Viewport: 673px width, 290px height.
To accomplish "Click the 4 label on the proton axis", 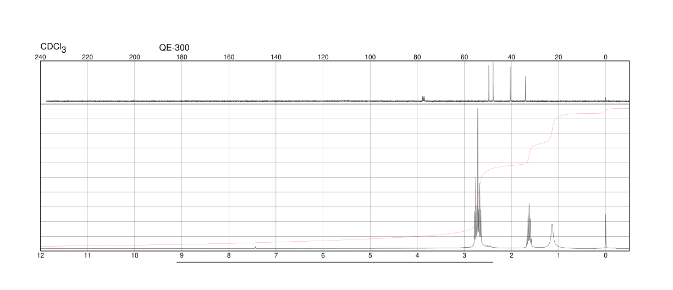I will point(417,255).
